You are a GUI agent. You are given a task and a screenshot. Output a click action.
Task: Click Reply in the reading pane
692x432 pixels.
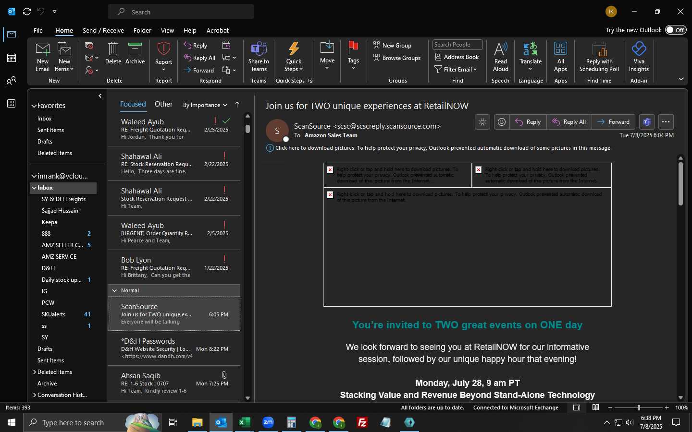(528, 122)
